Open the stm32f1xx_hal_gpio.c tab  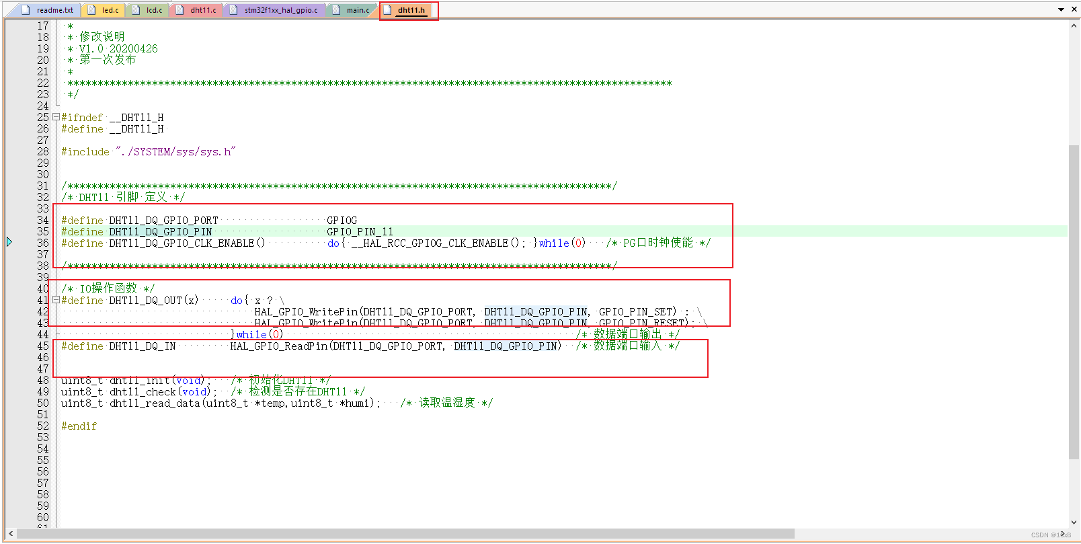coord(274,10)
